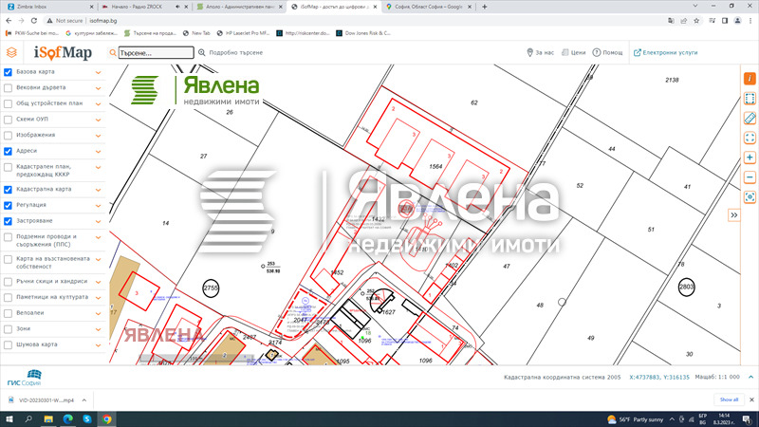Enable the Вековни дървета layer checkbox
This screenshot has height=427, width=759.
click(9, 87)
